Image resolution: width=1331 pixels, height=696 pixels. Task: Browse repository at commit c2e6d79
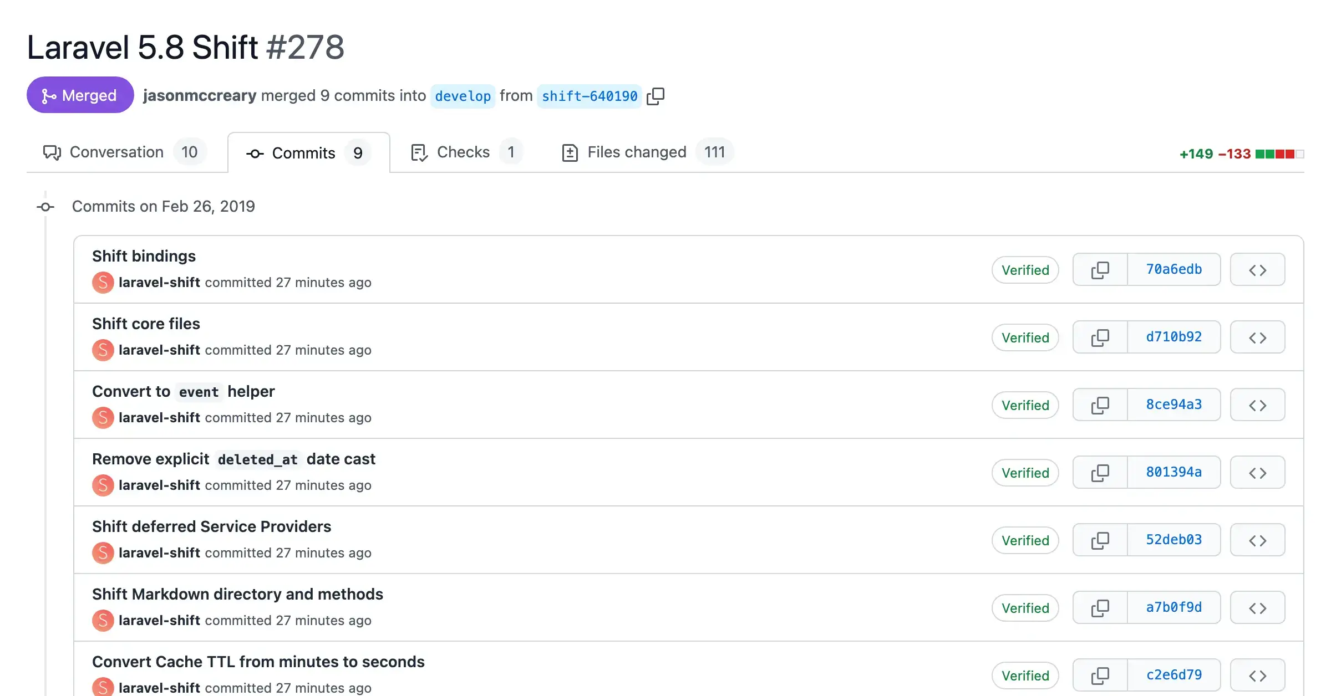(1257, 675)
